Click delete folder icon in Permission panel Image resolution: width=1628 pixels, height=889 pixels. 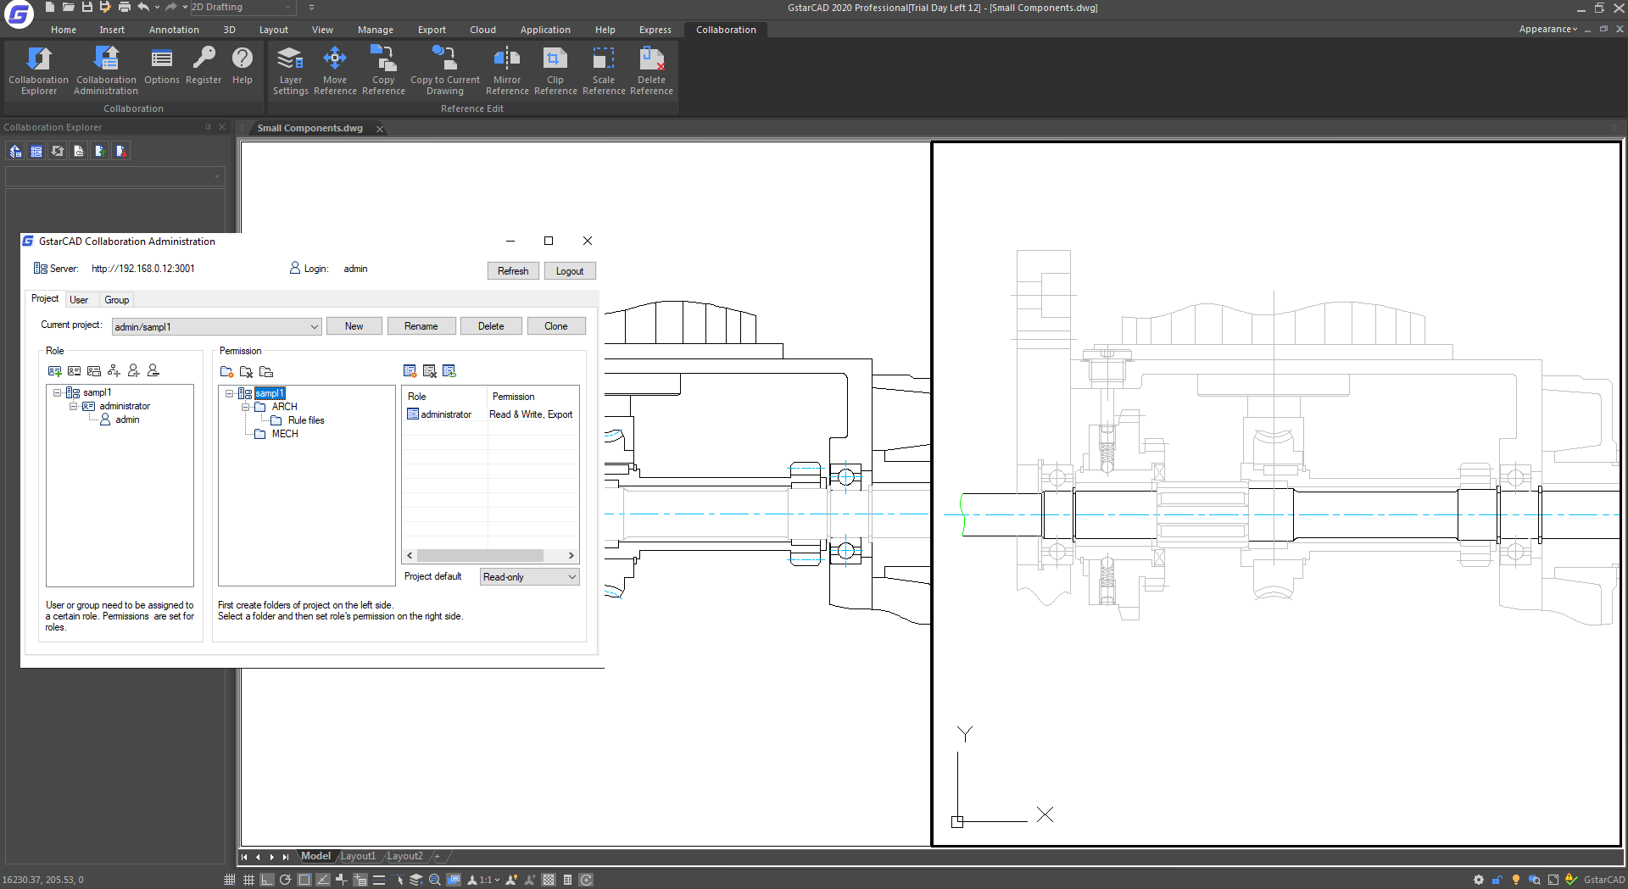(x=246, y=372)
